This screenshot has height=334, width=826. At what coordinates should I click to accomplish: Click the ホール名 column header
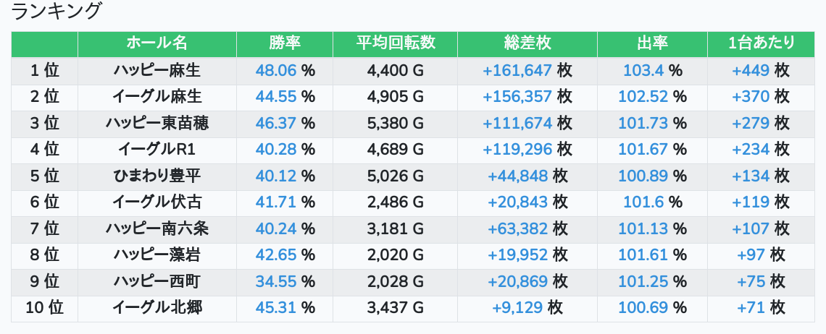pyautogui.click(x=157, y=43)
